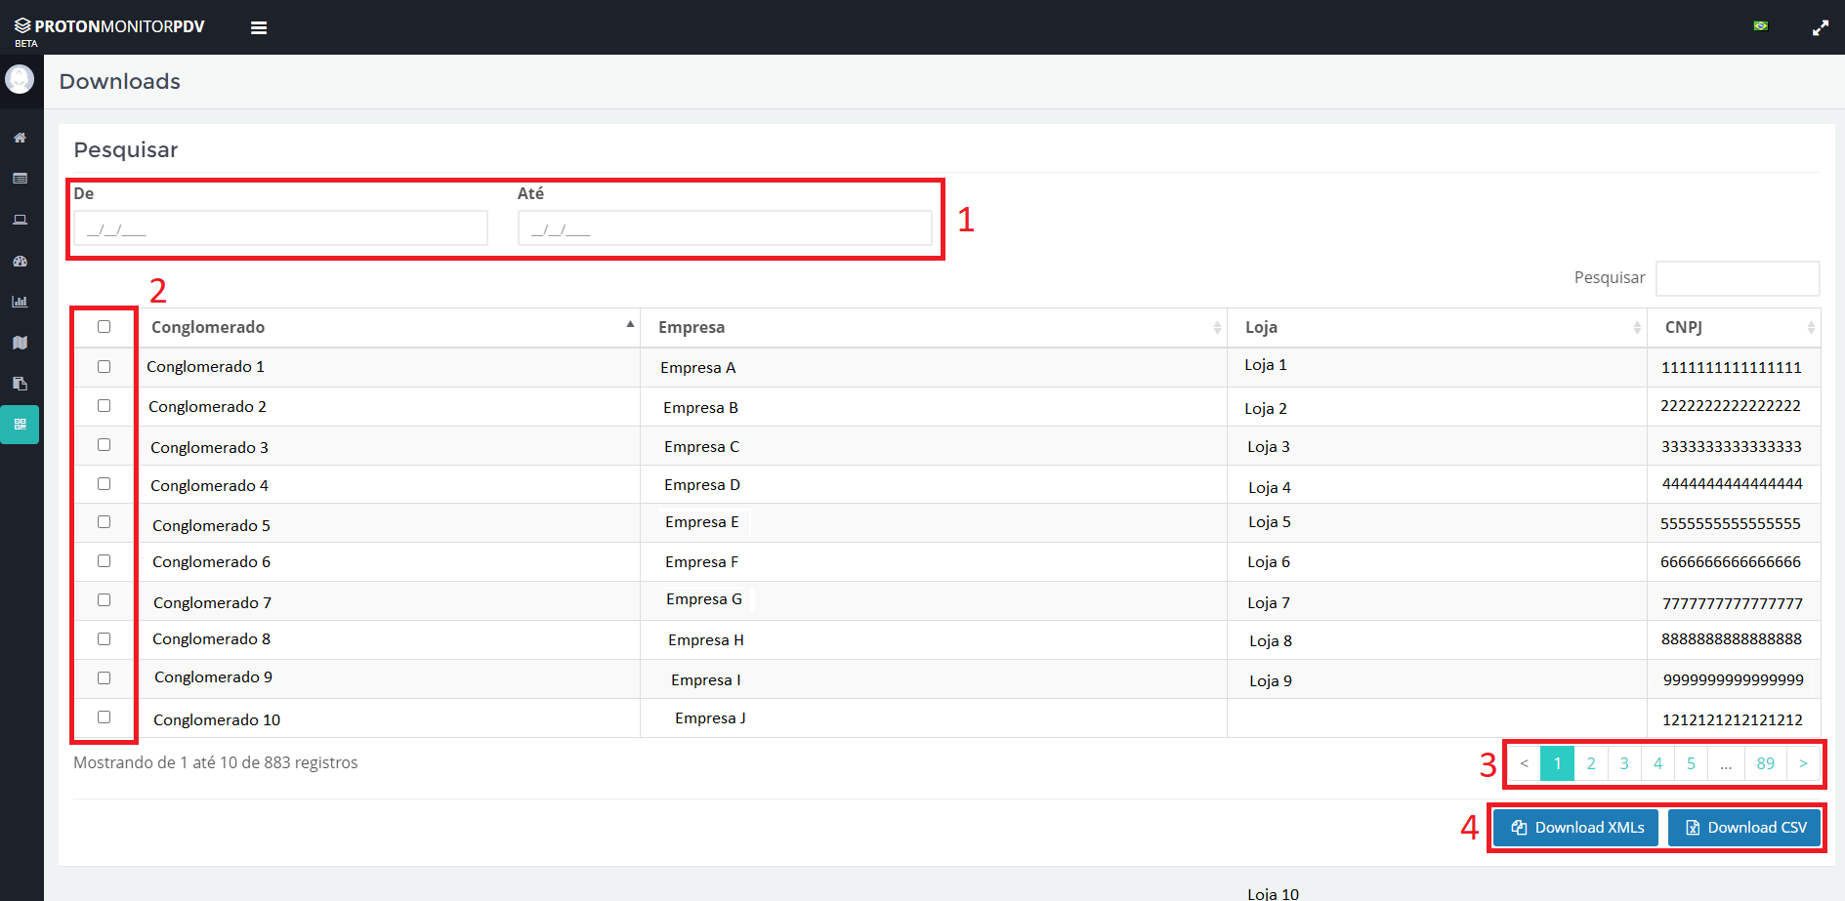
Task: Open the Home icon in sidebar
Action: pyautogui.click(x=20, y=138)
